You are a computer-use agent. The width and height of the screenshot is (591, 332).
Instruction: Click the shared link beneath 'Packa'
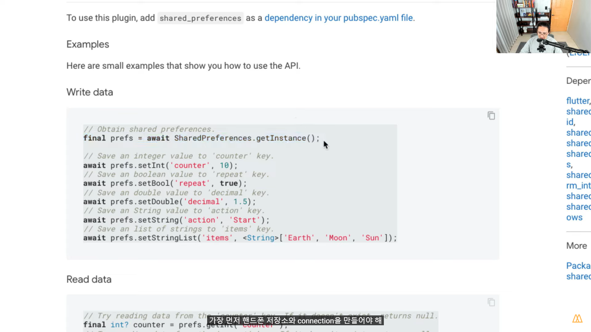578,277
